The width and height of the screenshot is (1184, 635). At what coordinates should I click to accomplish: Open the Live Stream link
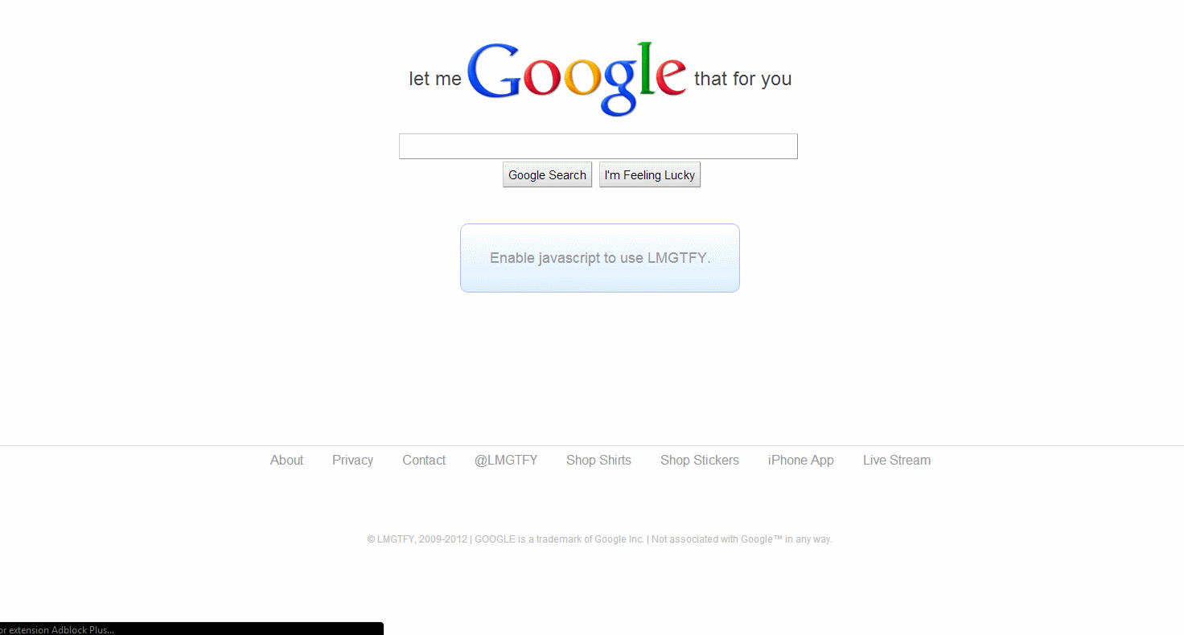click(897, 460)
